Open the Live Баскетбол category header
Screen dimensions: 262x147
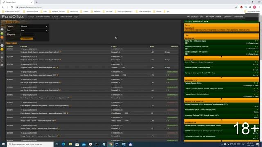[221, 80]
